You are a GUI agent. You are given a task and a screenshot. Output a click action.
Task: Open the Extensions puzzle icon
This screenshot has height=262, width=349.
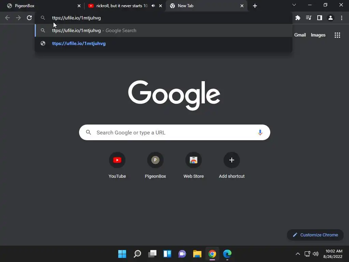[298, 18]
